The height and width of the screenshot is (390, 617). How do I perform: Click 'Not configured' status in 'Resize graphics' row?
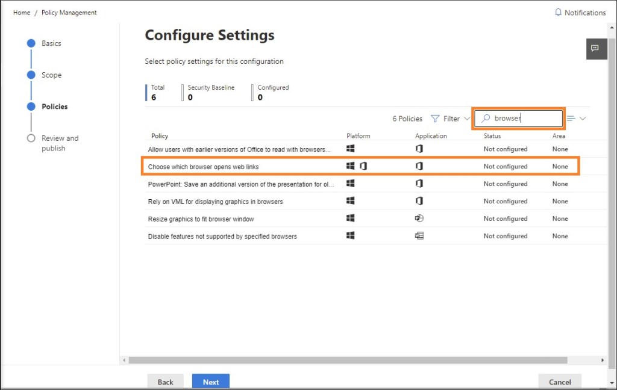tap(506, 218)
